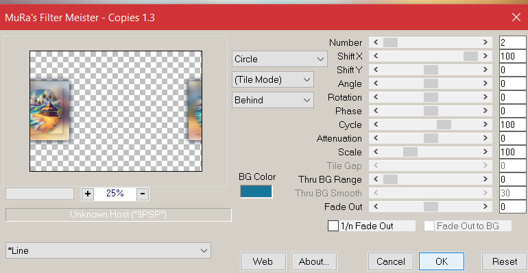This screenshot has height=273, width=528.
Task: Click the Reset button
Action: (x=505, y=261)
